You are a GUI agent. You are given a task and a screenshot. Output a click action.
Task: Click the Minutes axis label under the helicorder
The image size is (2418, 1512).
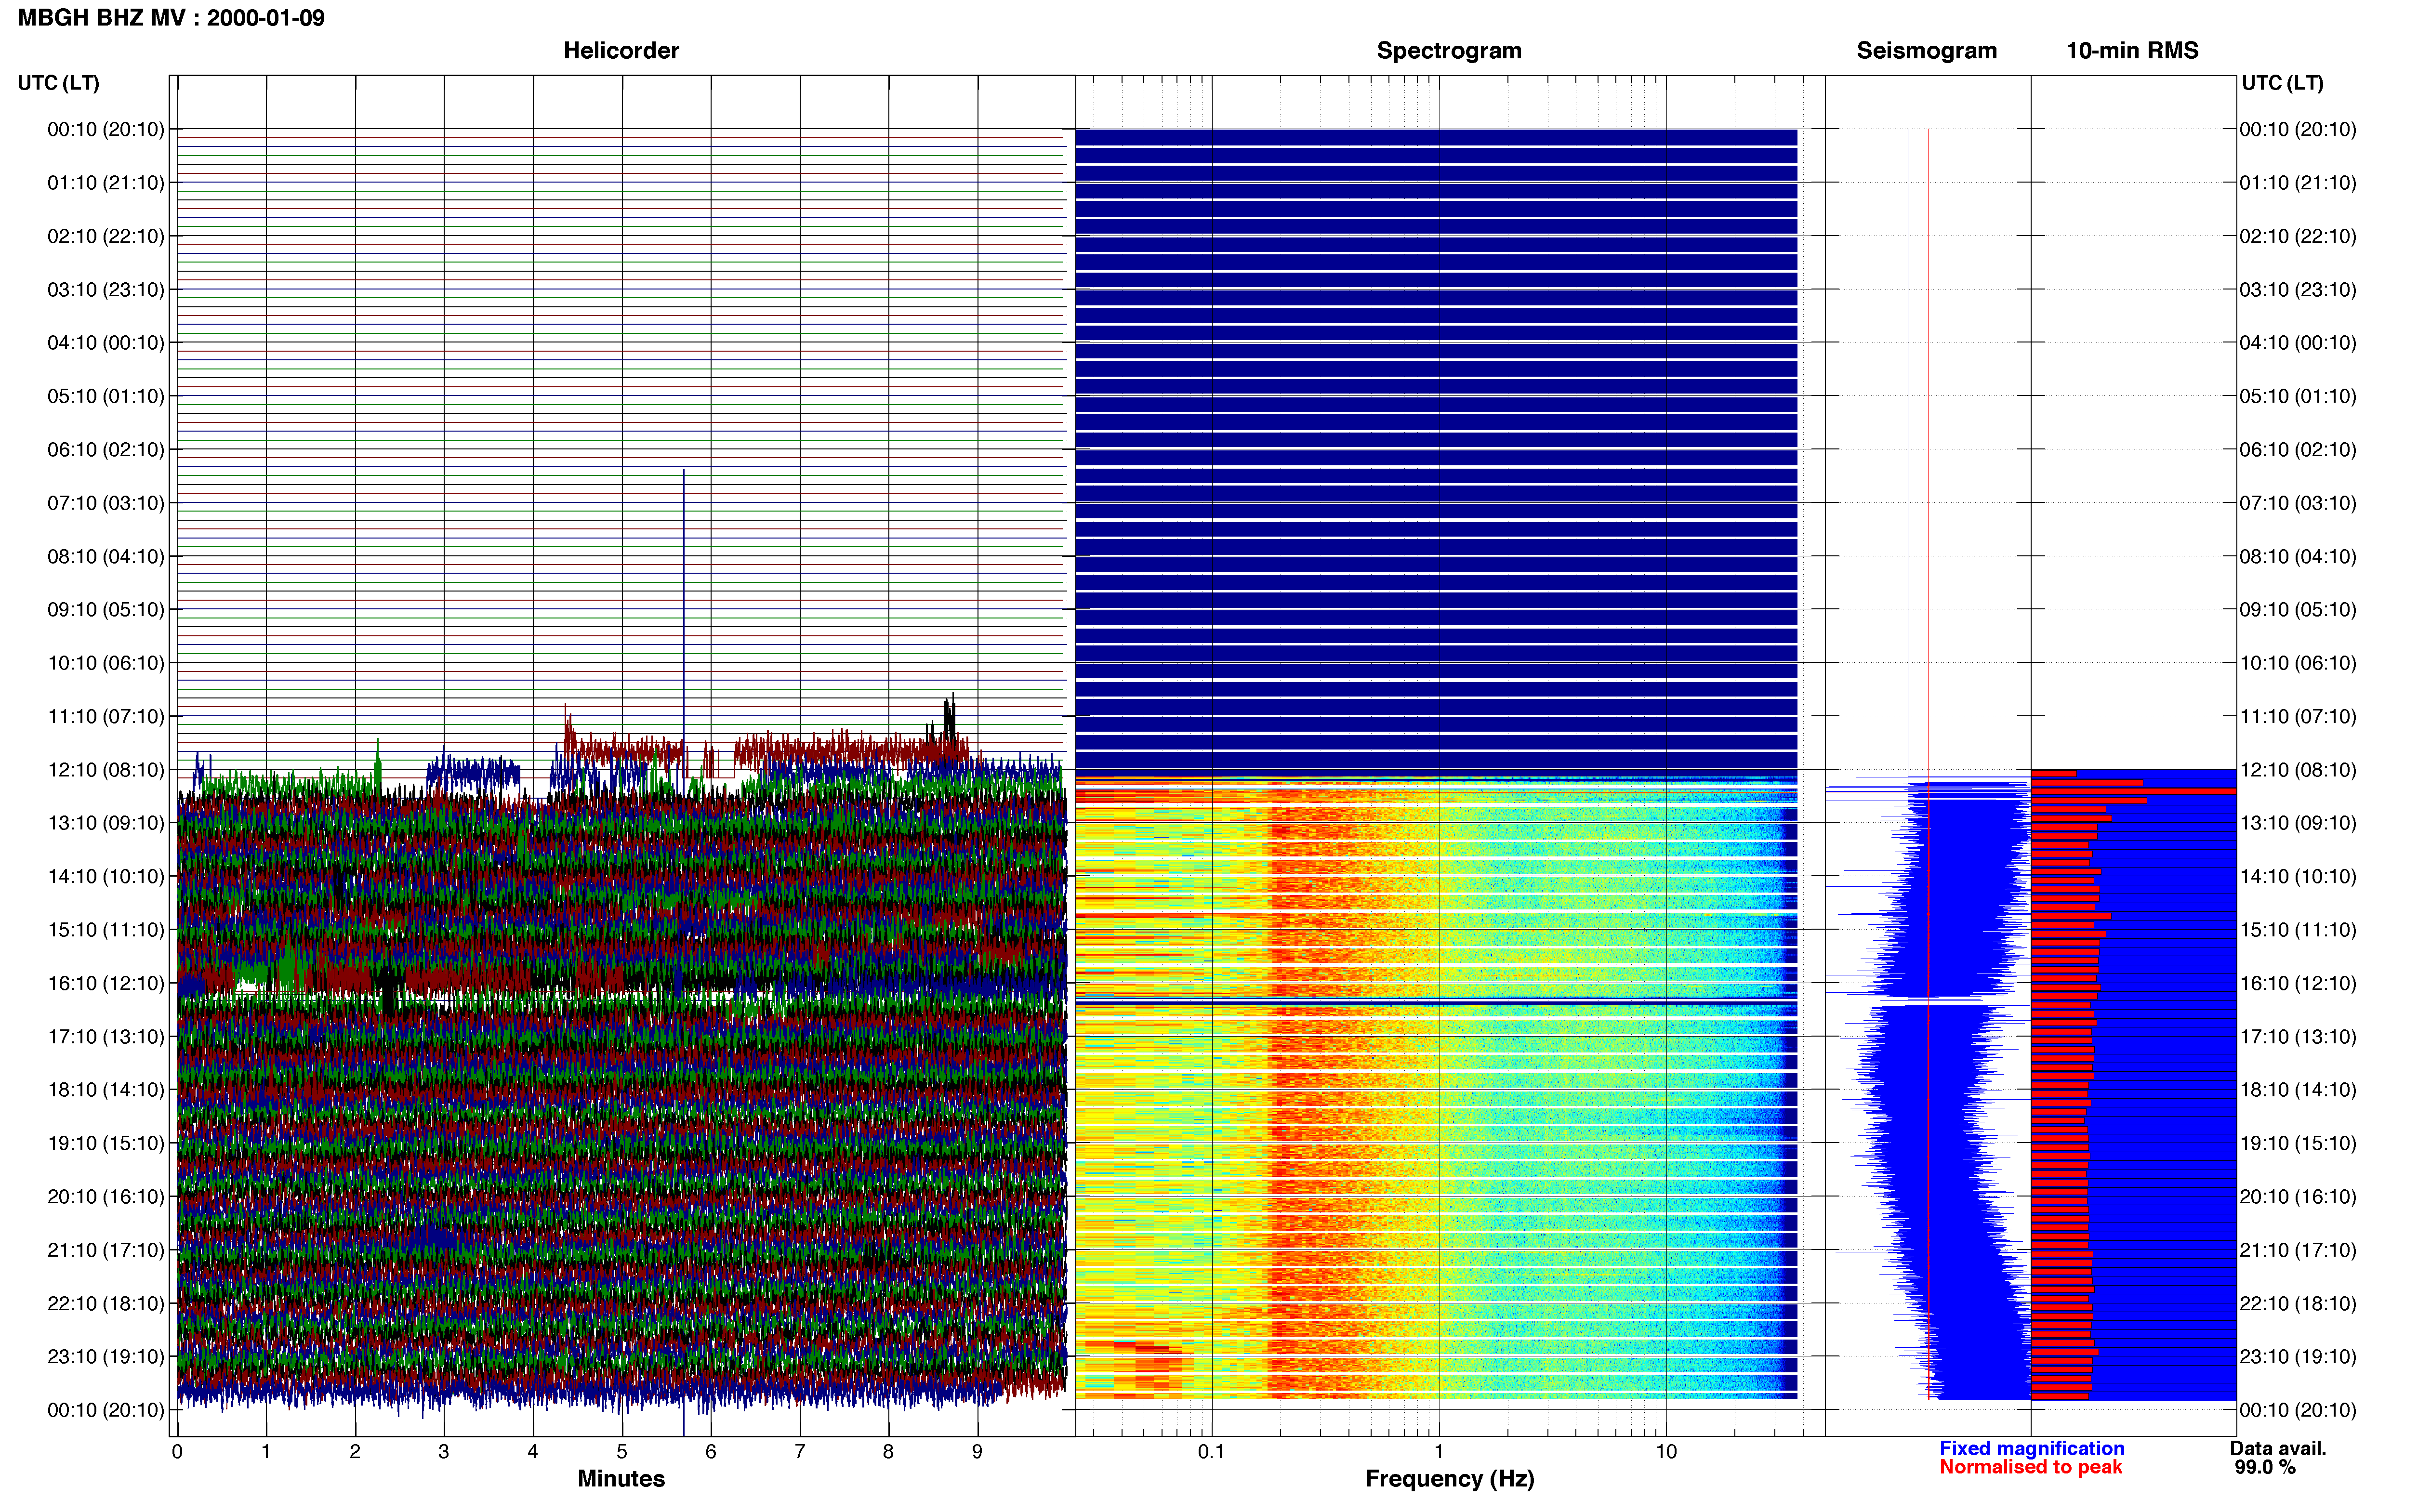click(621, 1478)
